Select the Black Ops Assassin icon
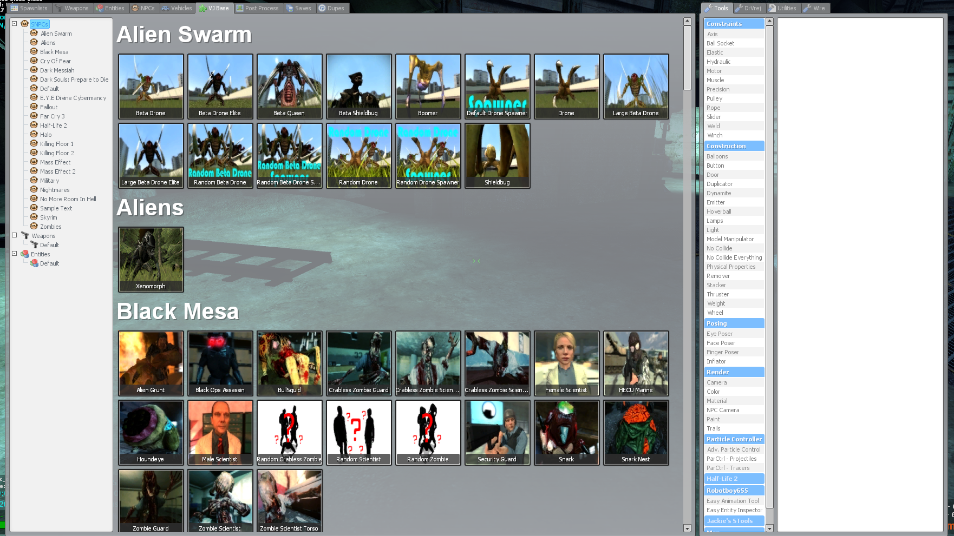Screen dimensions: 954x536 (220, 363)
